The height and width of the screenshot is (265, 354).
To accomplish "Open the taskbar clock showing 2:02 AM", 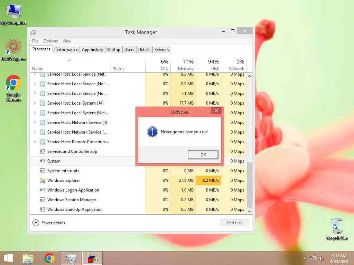I will point(339,258).
